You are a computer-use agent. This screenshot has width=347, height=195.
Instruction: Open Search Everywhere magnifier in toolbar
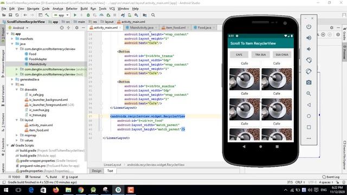[153, 15]
